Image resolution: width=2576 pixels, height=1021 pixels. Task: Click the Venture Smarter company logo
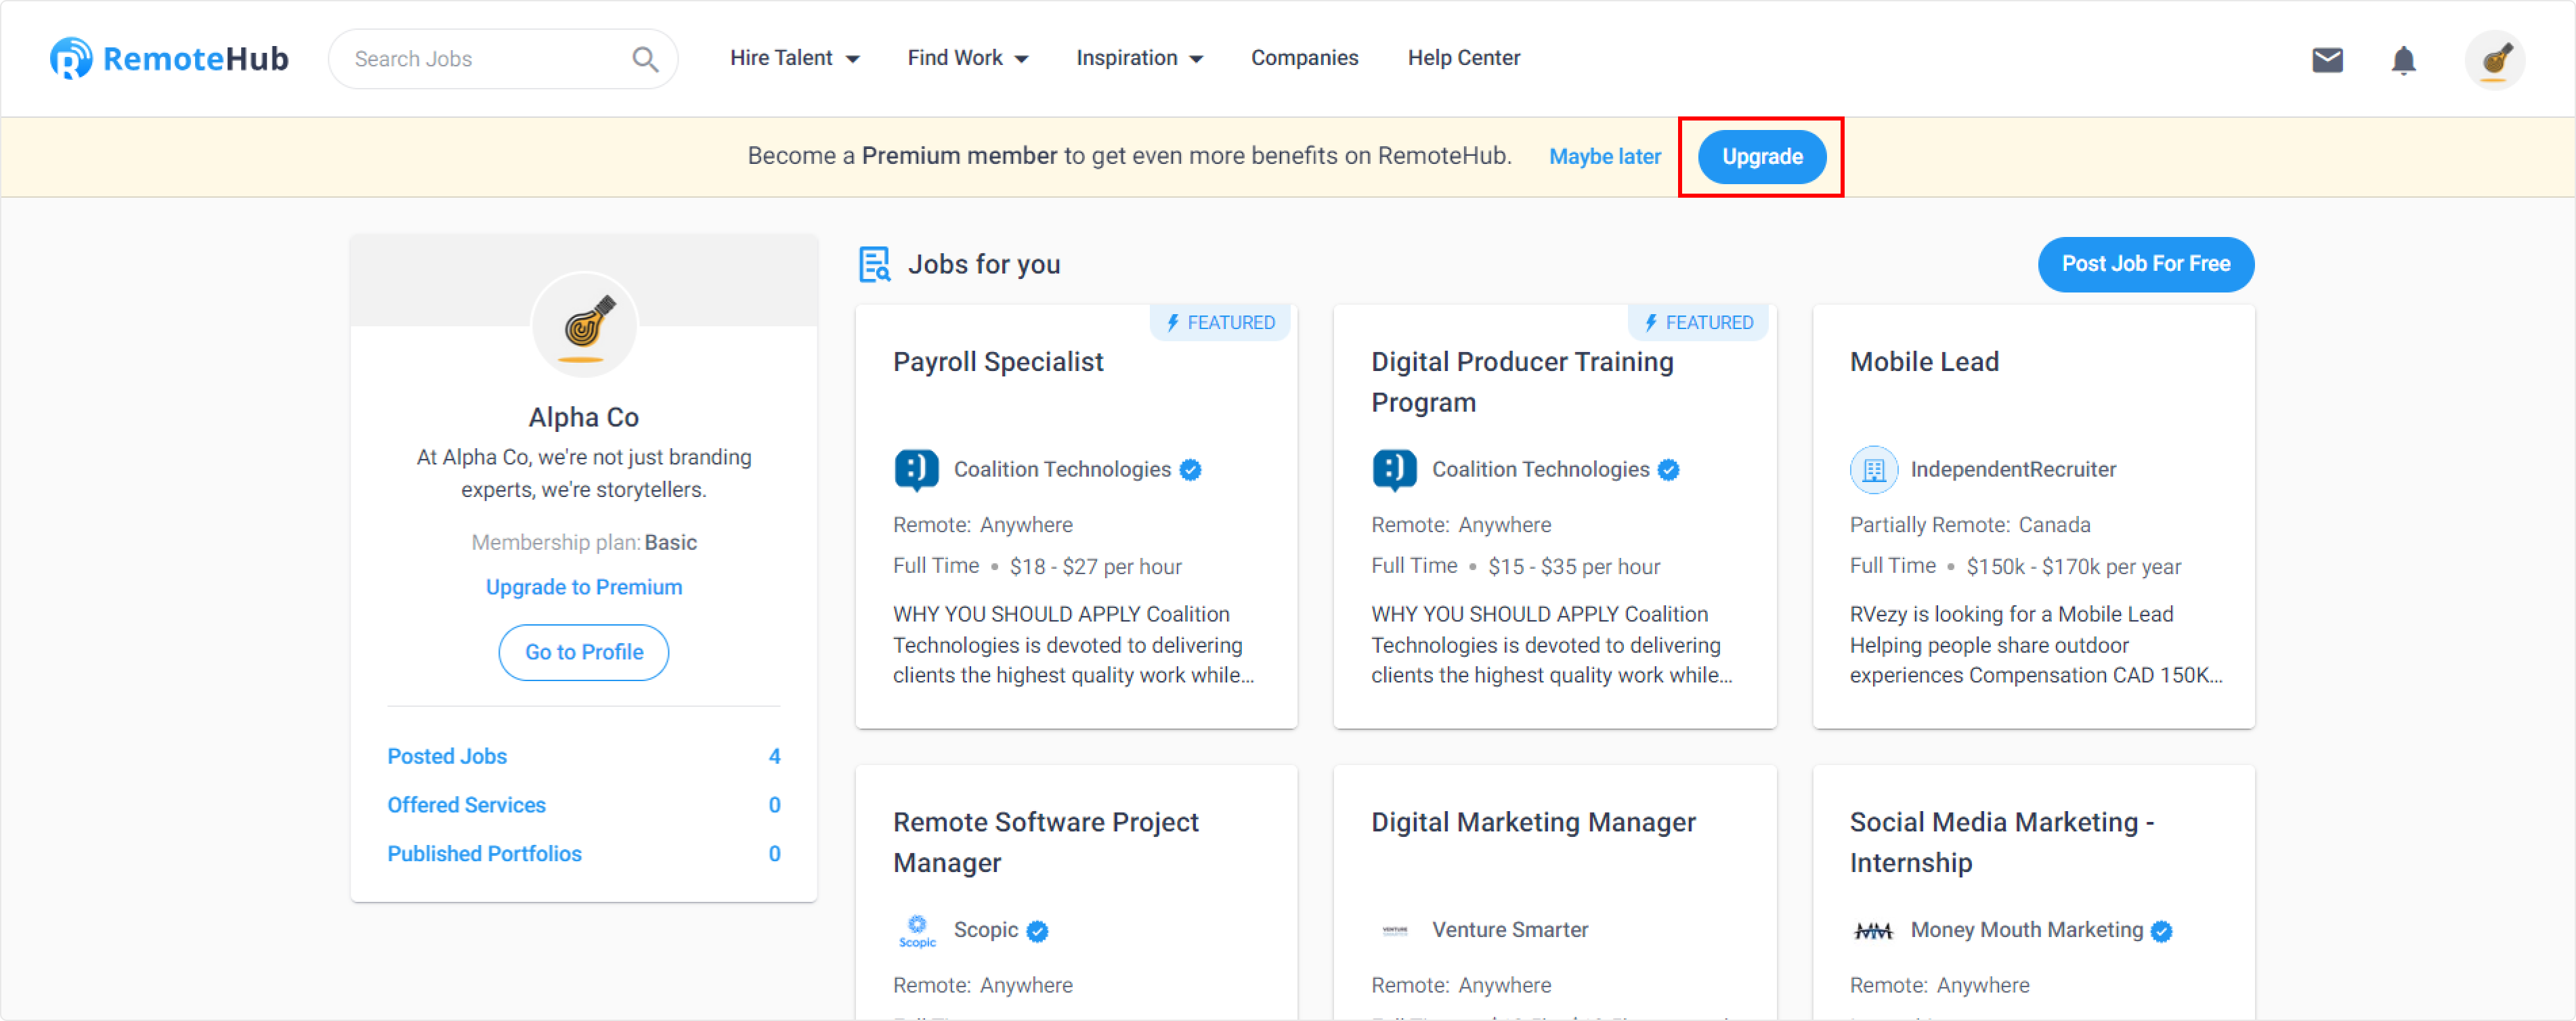[x=1394, y=930]
